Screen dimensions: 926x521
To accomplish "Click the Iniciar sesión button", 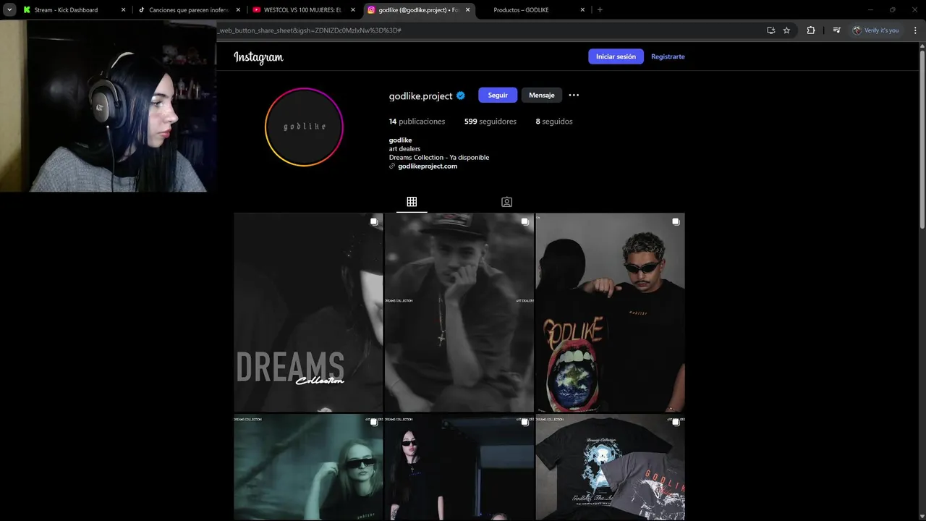I will tap(616, 56).
